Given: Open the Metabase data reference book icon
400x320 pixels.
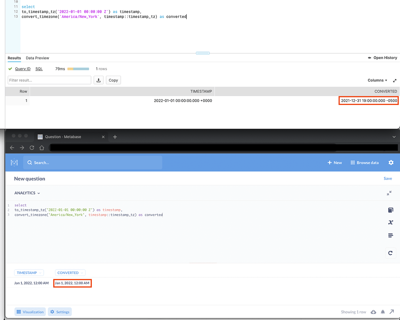Looking at the screenshot, I should click(390, 210).
